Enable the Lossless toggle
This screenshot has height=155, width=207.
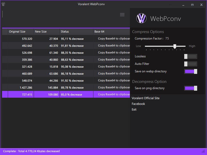(191, 56)
